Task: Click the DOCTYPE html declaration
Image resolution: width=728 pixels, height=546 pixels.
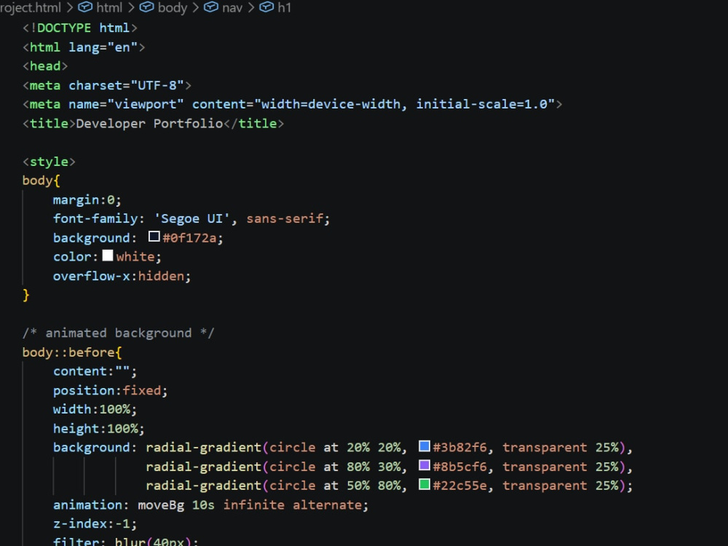Action: click(80, 28)
